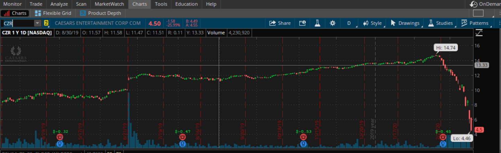The height and width of the screenshot is (153, 501).
Task: Open the Patterns dropdown
Action: coord(475,23)
